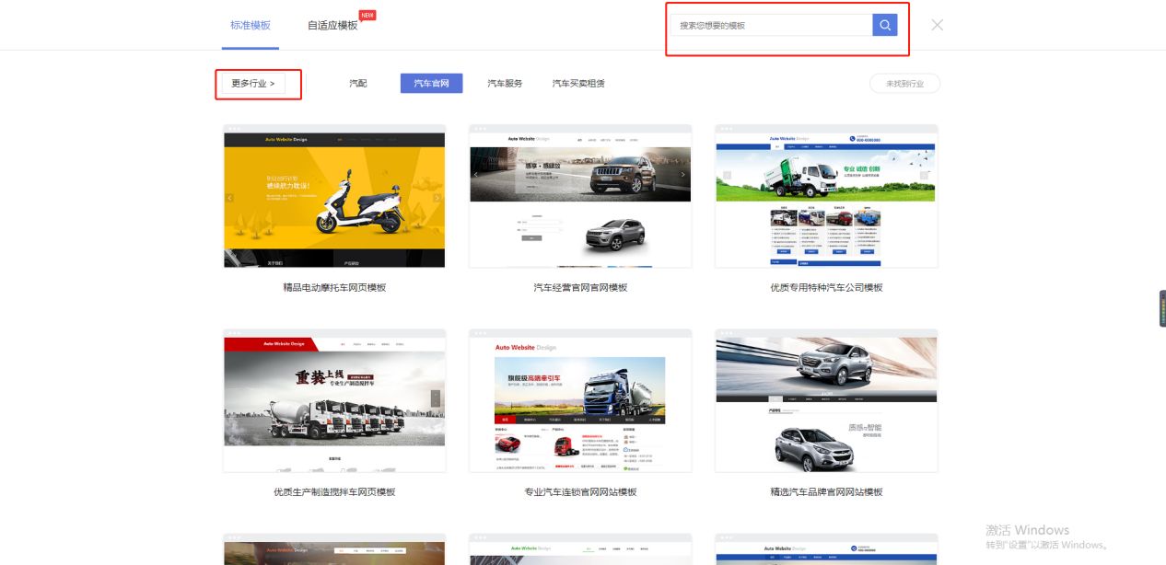Open the cement mixer truck template thumbnail
Viewport: 1166px width, 565px height.
(x=334, y=401)
